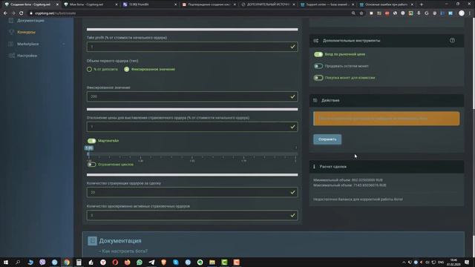
Task: Open the Chrome three-dot menu
Action: point(470,13)
